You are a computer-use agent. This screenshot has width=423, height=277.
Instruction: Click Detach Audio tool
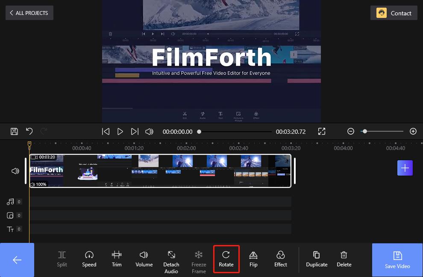[171, 262]
